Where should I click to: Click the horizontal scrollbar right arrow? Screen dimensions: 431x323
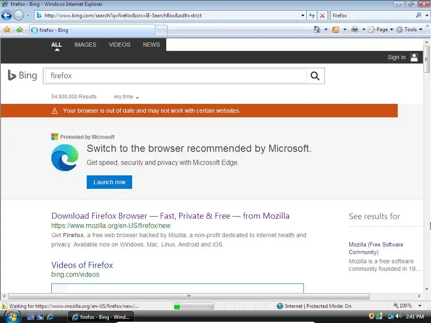click(x=419, y=296)
